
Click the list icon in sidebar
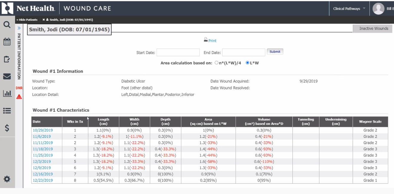click(7, 111)
